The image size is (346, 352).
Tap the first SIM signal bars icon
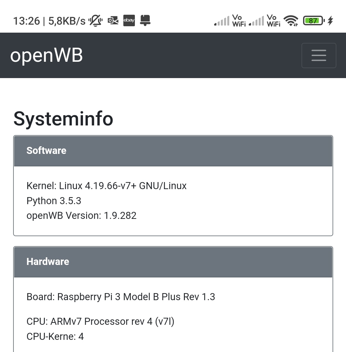[222, 21]
